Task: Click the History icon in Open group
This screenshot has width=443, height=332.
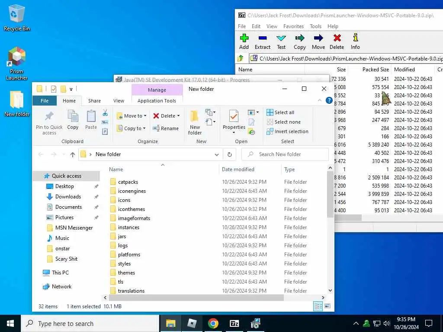Action: click(251, 131)
